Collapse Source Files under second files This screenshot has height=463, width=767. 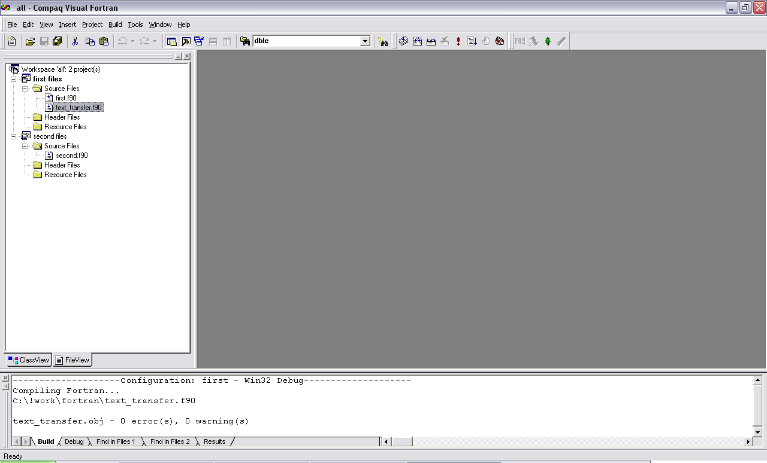[x=25, y=146]
